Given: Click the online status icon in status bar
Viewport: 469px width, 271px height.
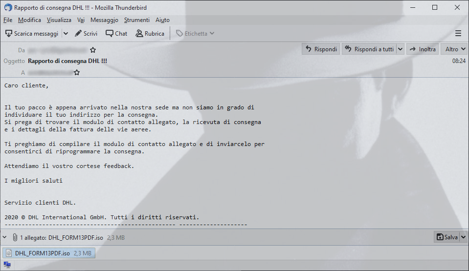Looking at the screenshot, I should [7, 265].
